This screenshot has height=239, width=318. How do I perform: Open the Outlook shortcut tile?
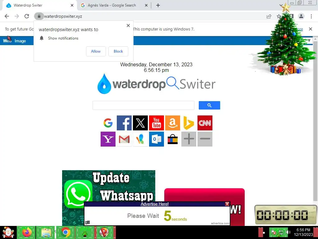click(x=157, y=139)
